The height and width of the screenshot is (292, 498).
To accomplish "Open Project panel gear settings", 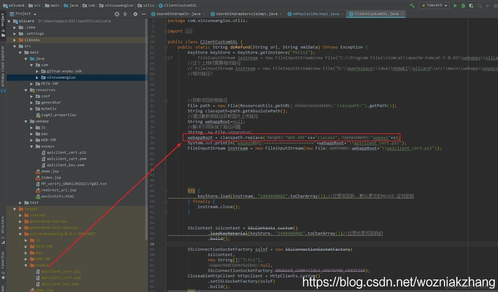I will 135,14.
